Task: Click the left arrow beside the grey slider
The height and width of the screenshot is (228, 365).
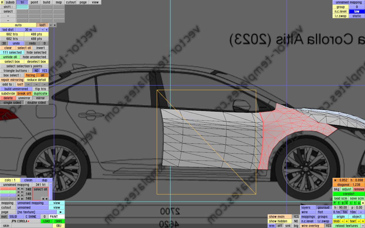Action: click(x=18, y=199)
